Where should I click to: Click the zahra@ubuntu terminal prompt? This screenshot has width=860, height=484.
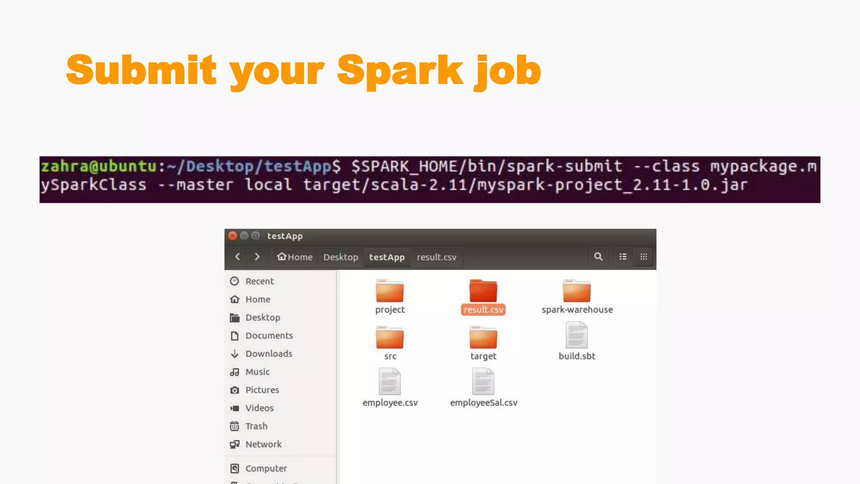click(99, 166)
